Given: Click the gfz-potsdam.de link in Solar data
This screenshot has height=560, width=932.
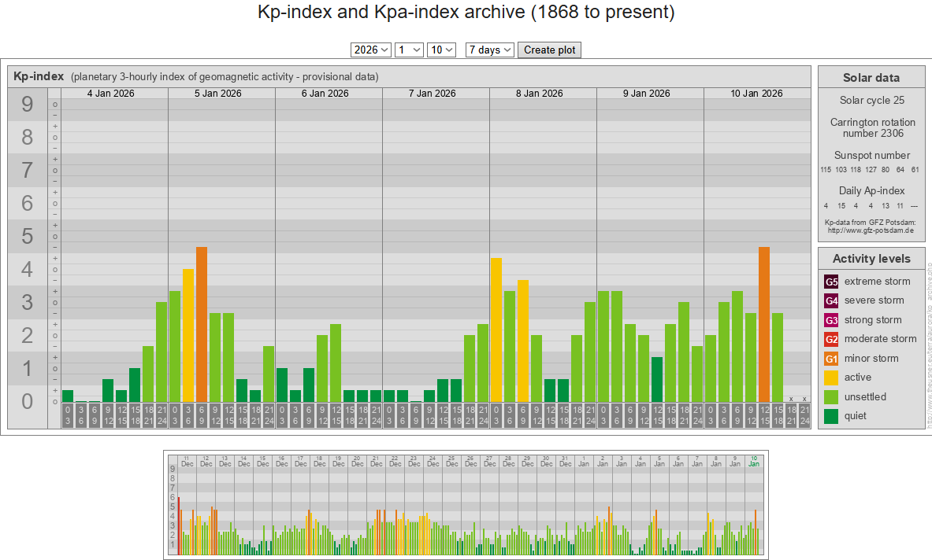Looking at the screenshot, I should coord(871,231).
